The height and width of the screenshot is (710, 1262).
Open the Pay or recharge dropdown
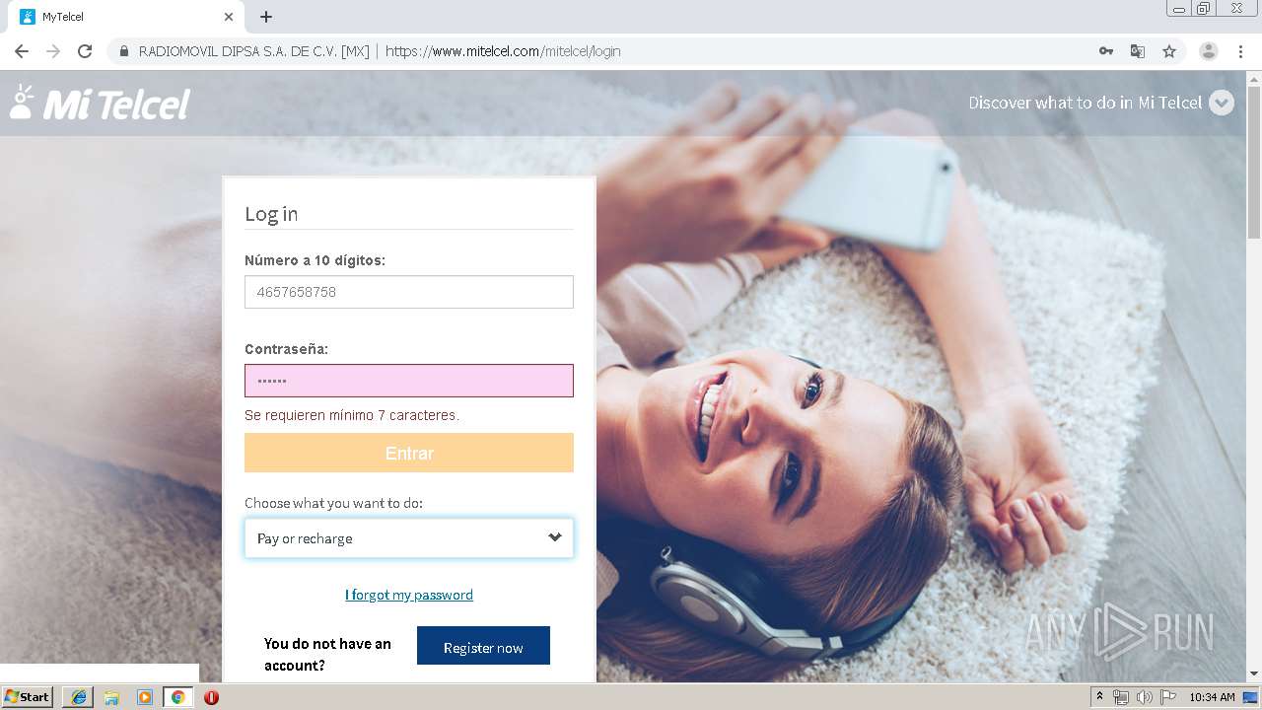pyautogui.click(x=409, y=538)
